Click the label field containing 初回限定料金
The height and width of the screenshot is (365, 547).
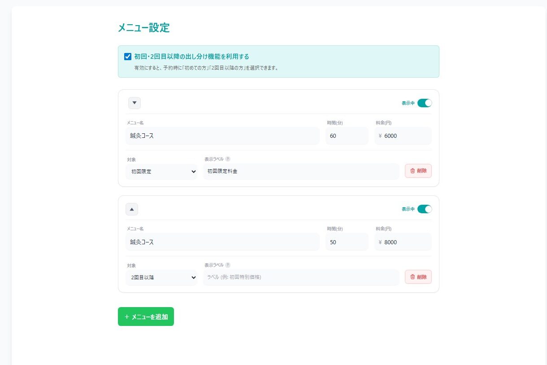(x=300, y=171)
